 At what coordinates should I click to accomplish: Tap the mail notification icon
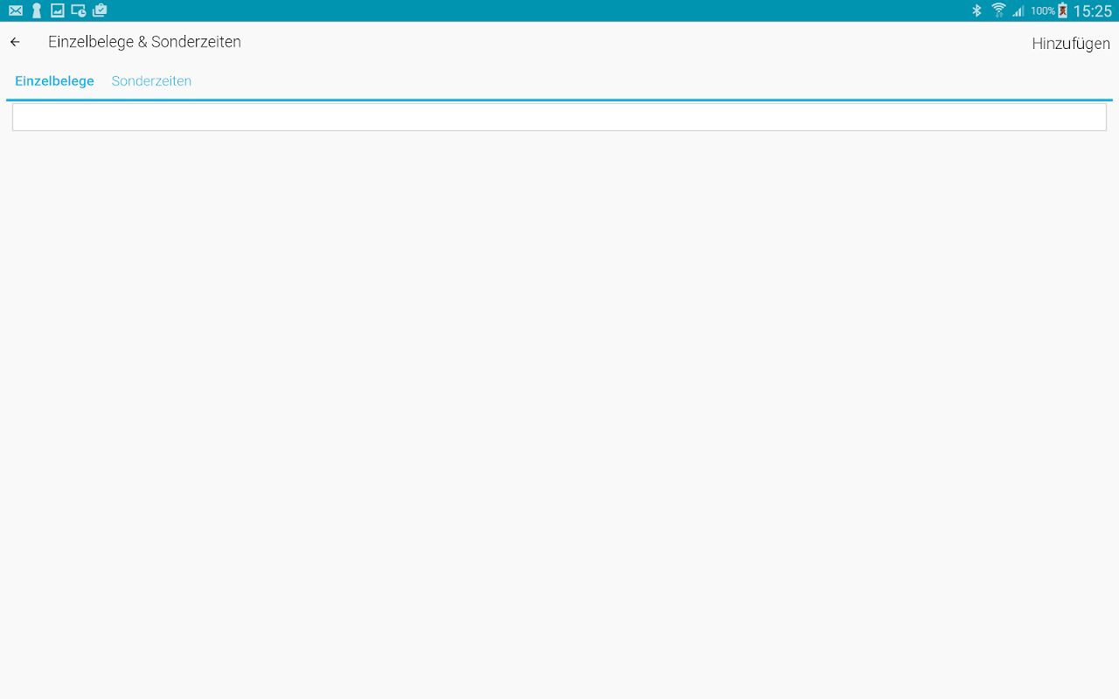[x=16, y=10]
